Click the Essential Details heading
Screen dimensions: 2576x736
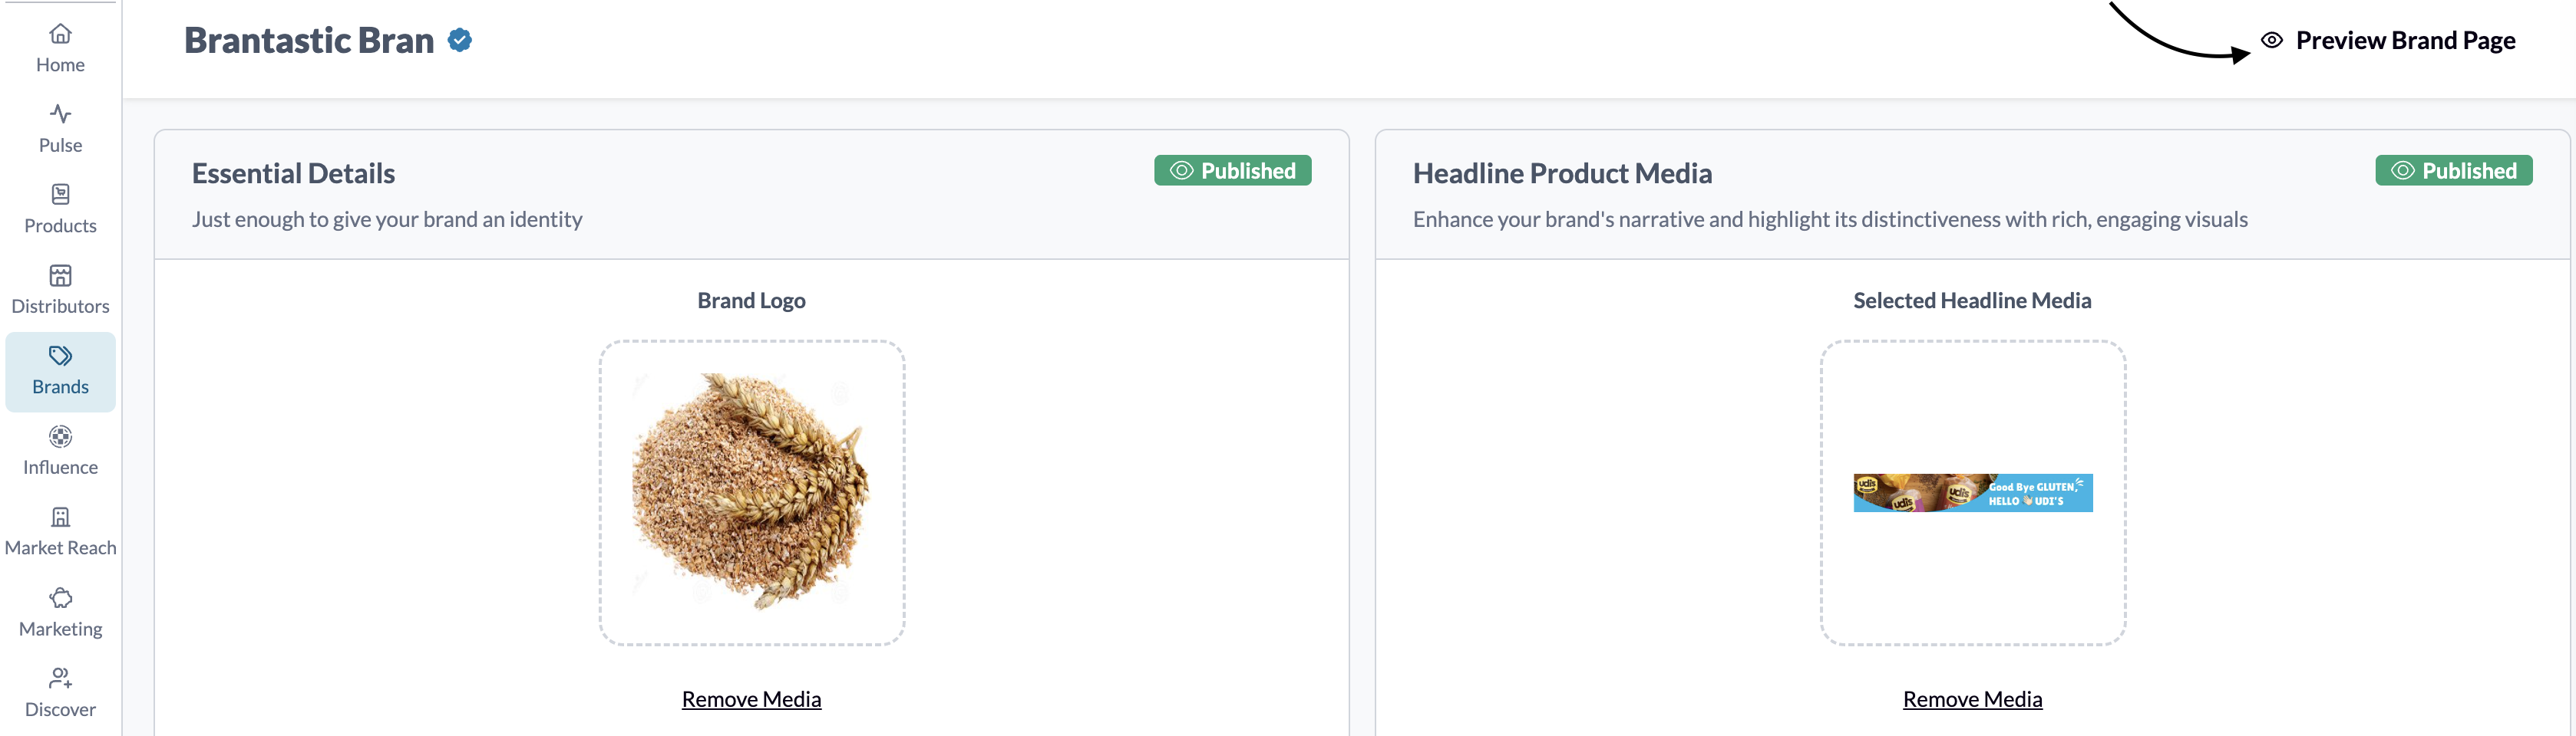[x=293, y=174]
